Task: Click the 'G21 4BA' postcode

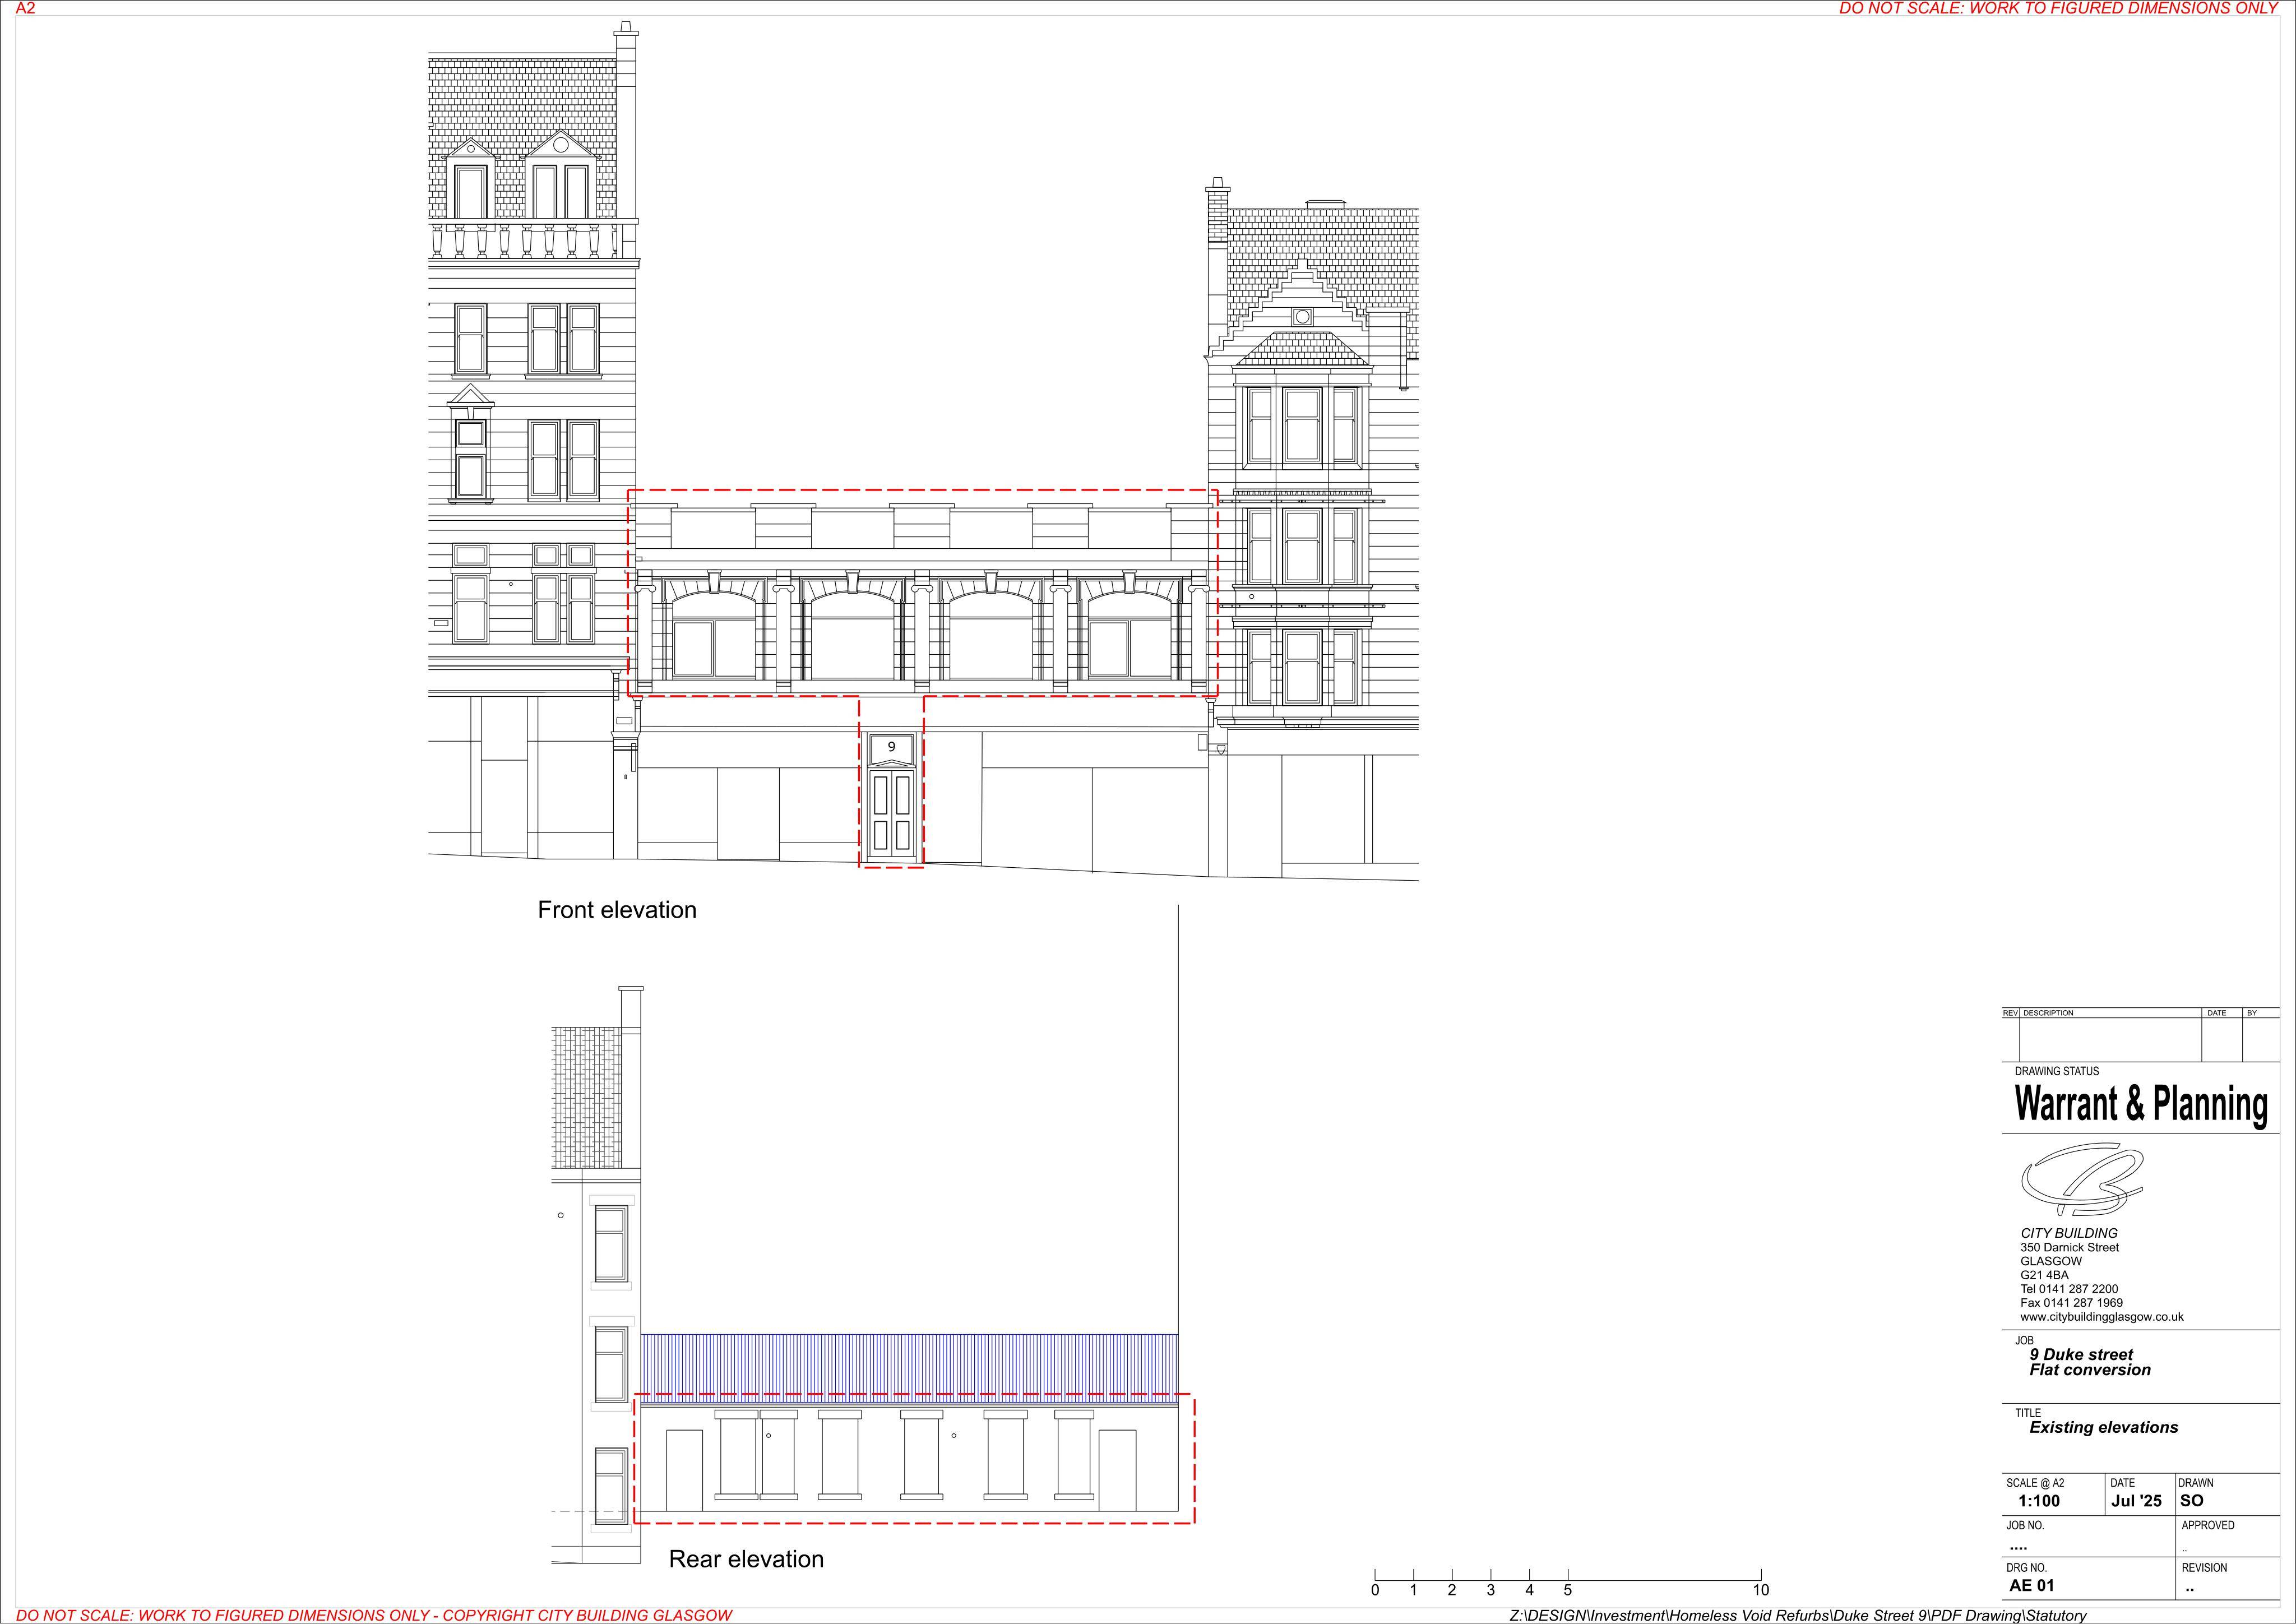Action: (2044, 1275)
